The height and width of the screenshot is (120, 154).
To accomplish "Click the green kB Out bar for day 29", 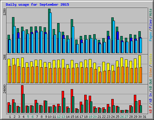I will [x=136, y=107].
